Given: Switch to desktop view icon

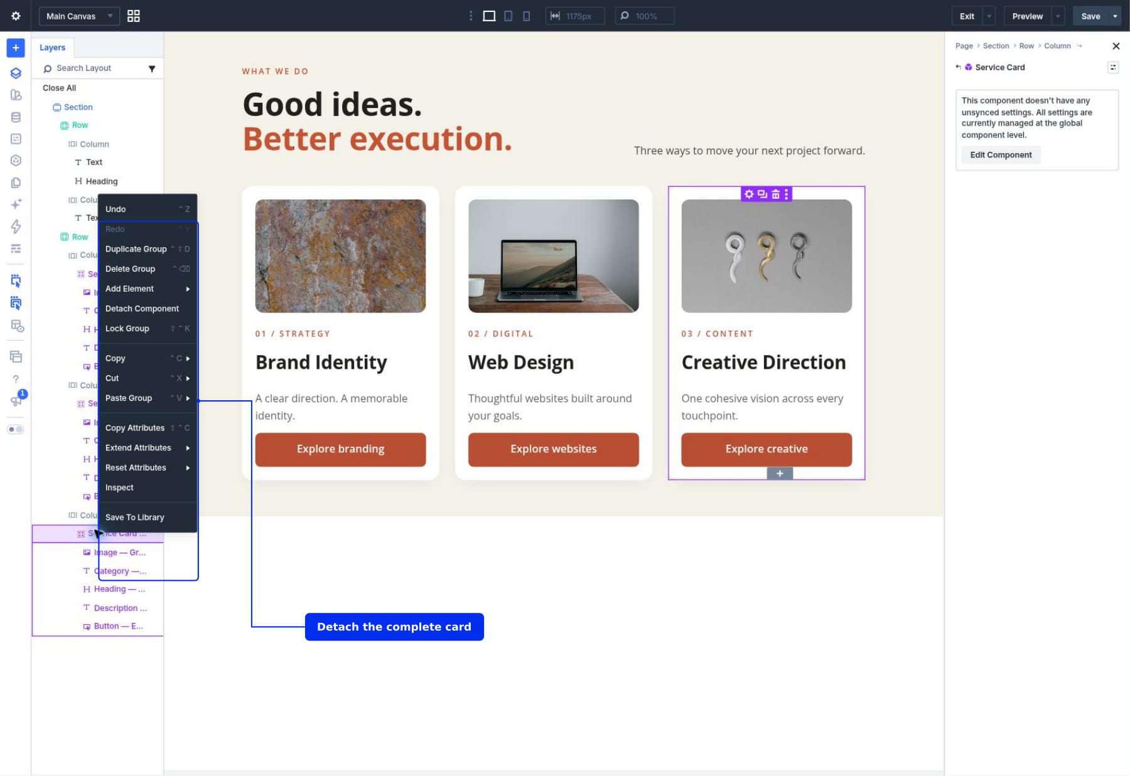Looking at the screenshot, I should 489,16.
